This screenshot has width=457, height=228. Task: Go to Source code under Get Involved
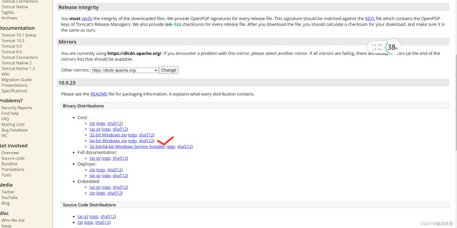coord(13,158)
